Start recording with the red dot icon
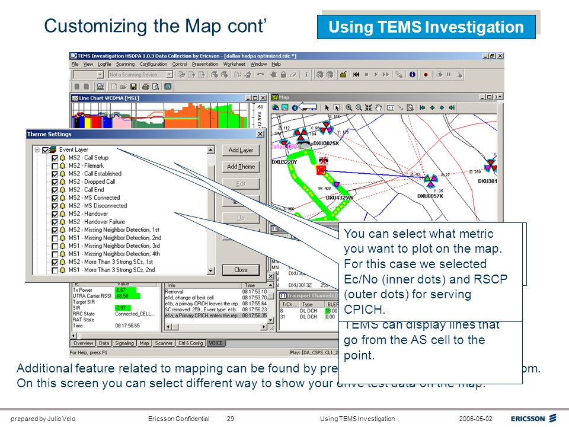The width and height of the screenshot is (569, 427). (x=426, y=75)
